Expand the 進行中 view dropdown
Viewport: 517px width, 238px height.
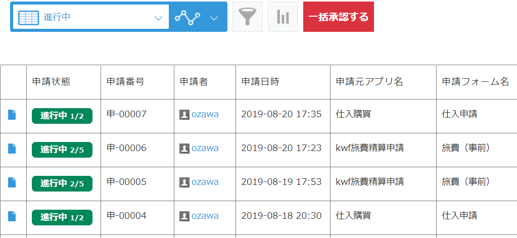click(x=158, y=18)
